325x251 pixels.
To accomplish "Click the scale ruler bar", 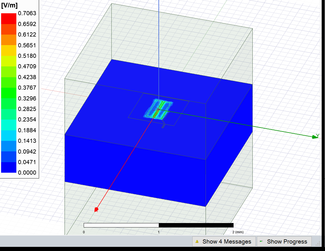I will (158, 225).
